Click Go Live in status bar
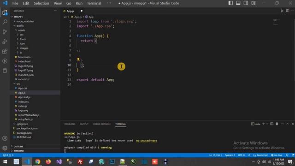This screenshot has width=295, height=166. pyautogui.click(x=277, y=155)
